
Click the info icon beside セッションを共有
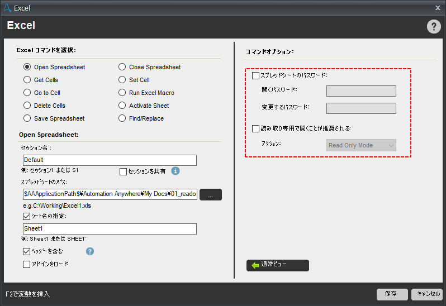[x=175, y=171]
